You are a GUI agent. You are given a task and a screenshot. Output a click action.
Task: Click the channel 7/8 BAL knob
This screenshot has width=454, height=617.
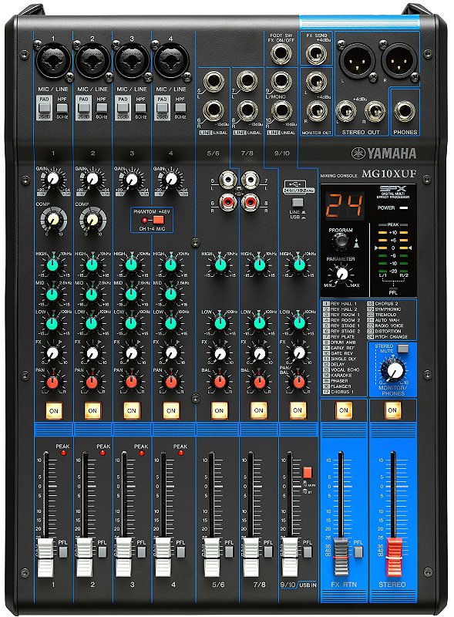coord(259,382)
